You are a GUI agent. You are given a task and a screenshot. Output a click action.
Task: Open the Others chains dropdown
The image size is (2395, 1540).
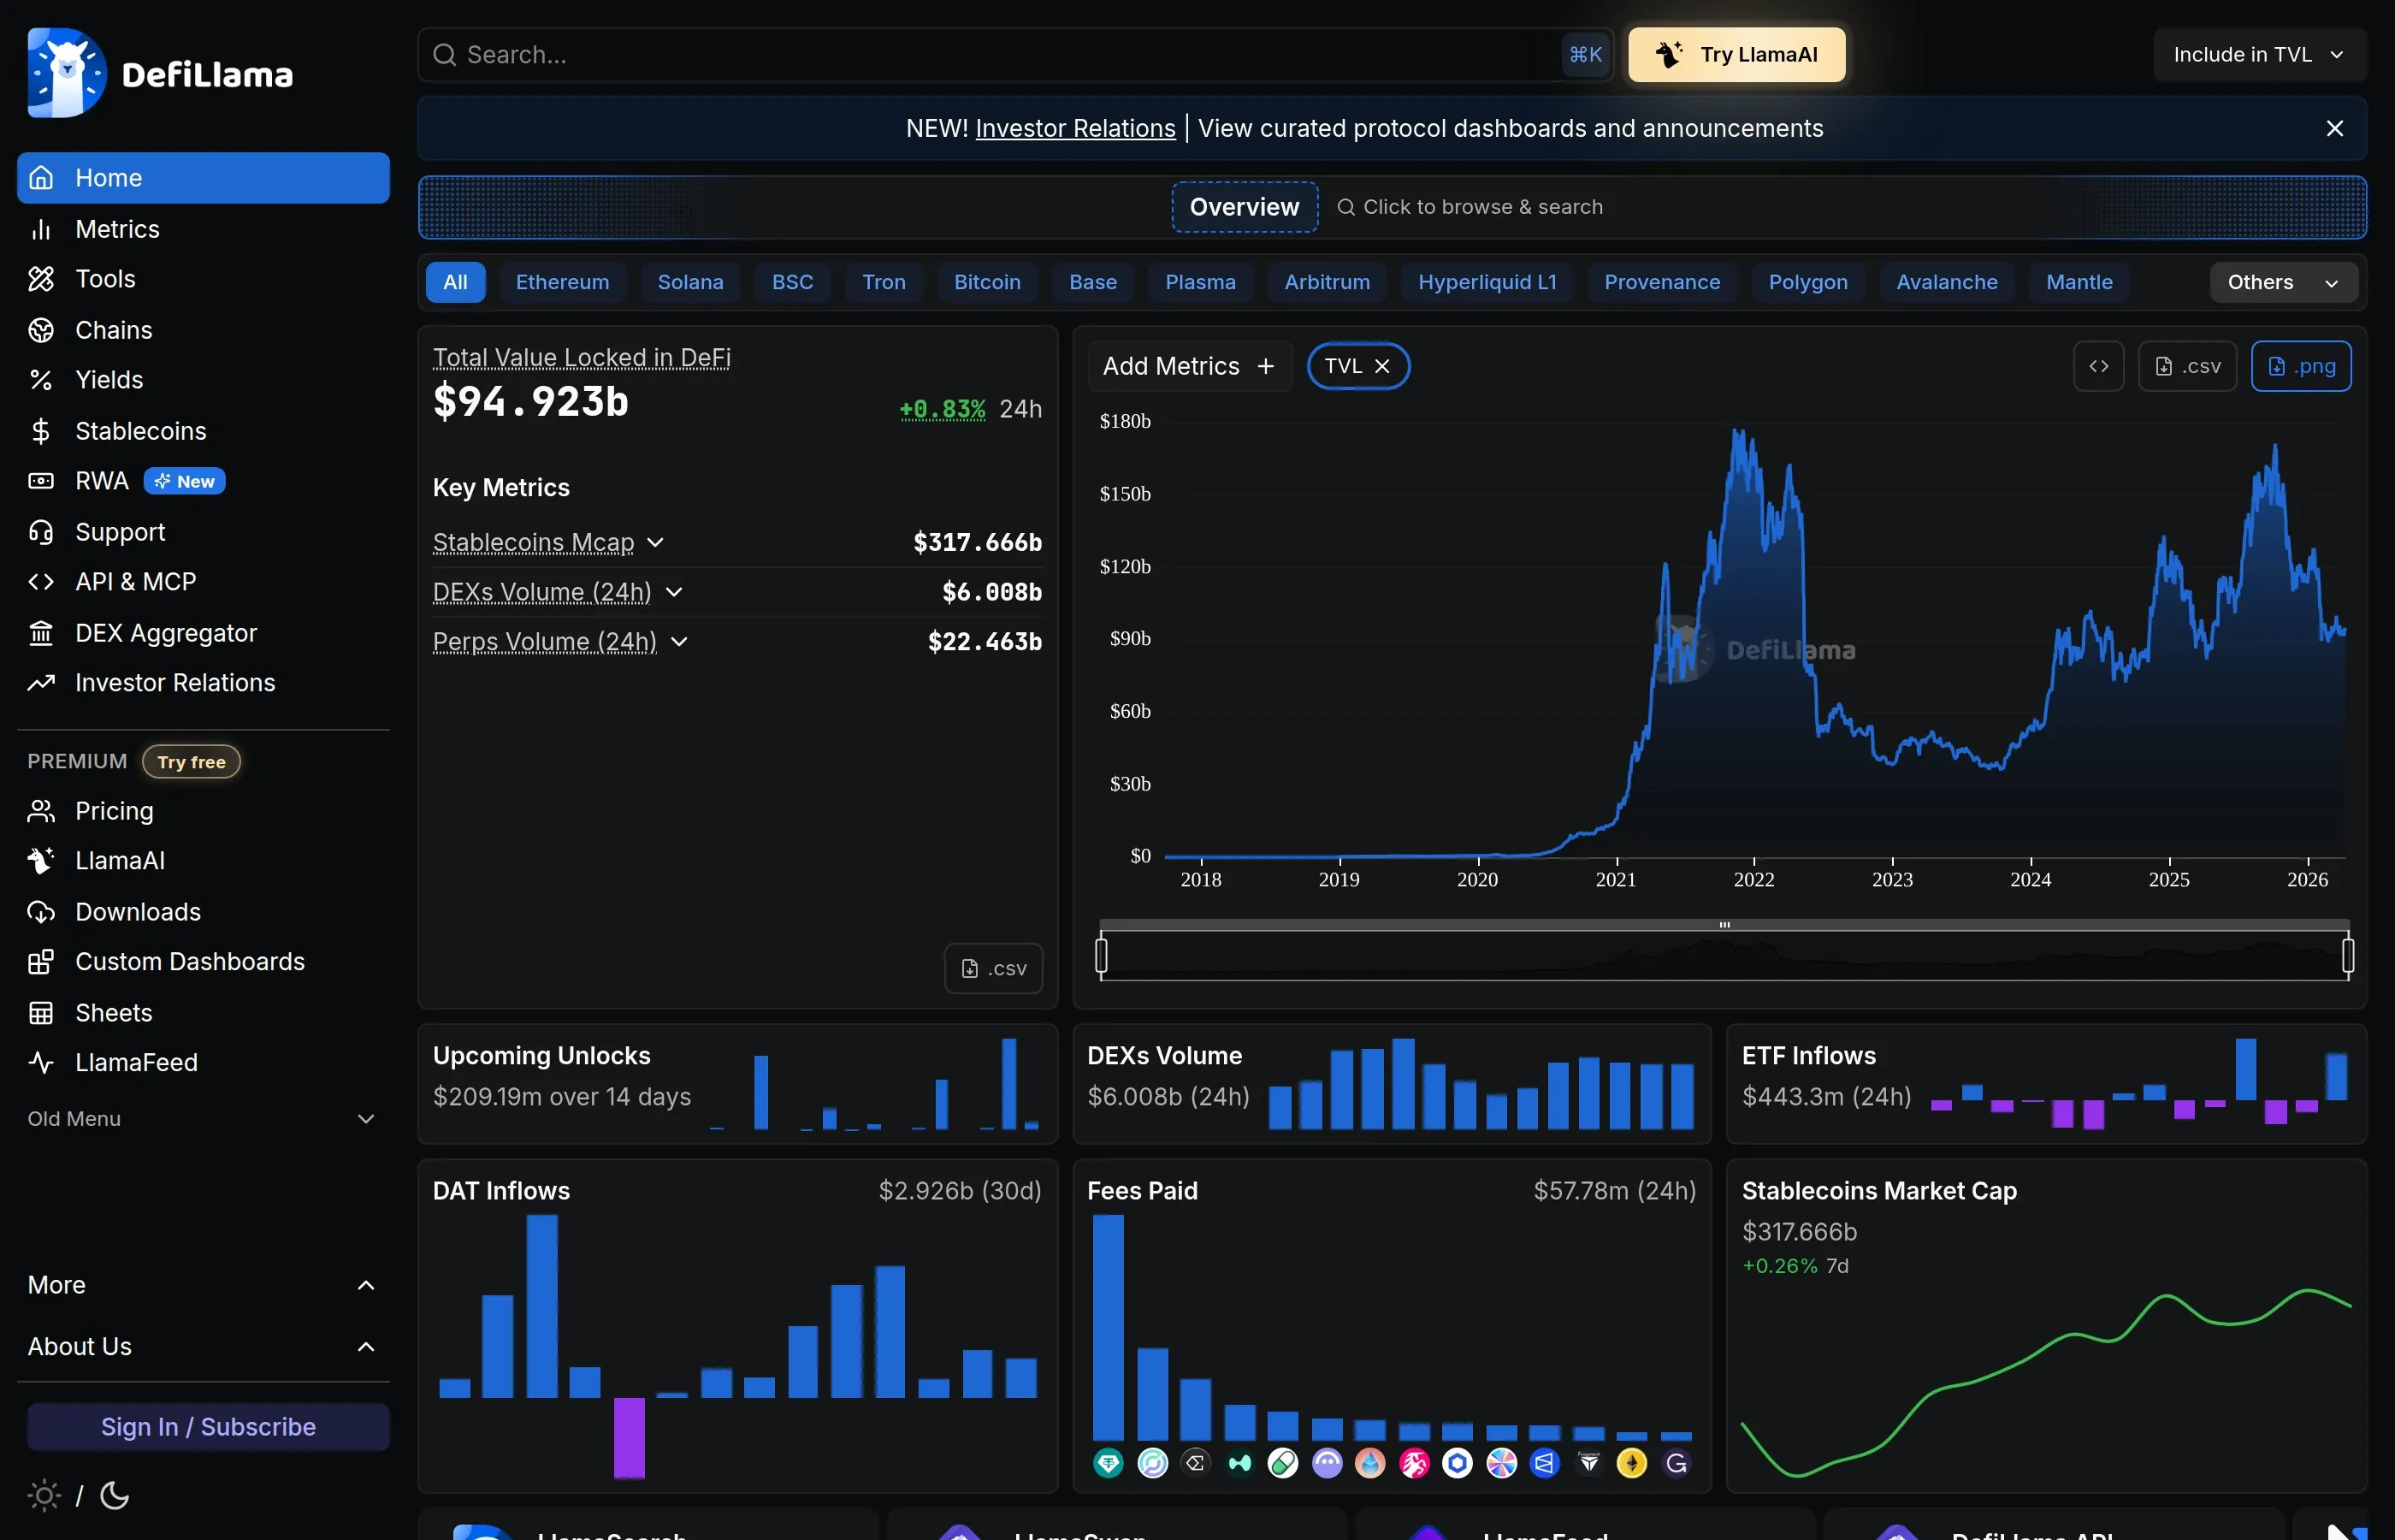[2283, 282]
